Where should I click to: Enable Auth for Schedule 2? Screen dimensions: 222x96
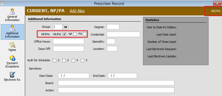coord(54,60)
